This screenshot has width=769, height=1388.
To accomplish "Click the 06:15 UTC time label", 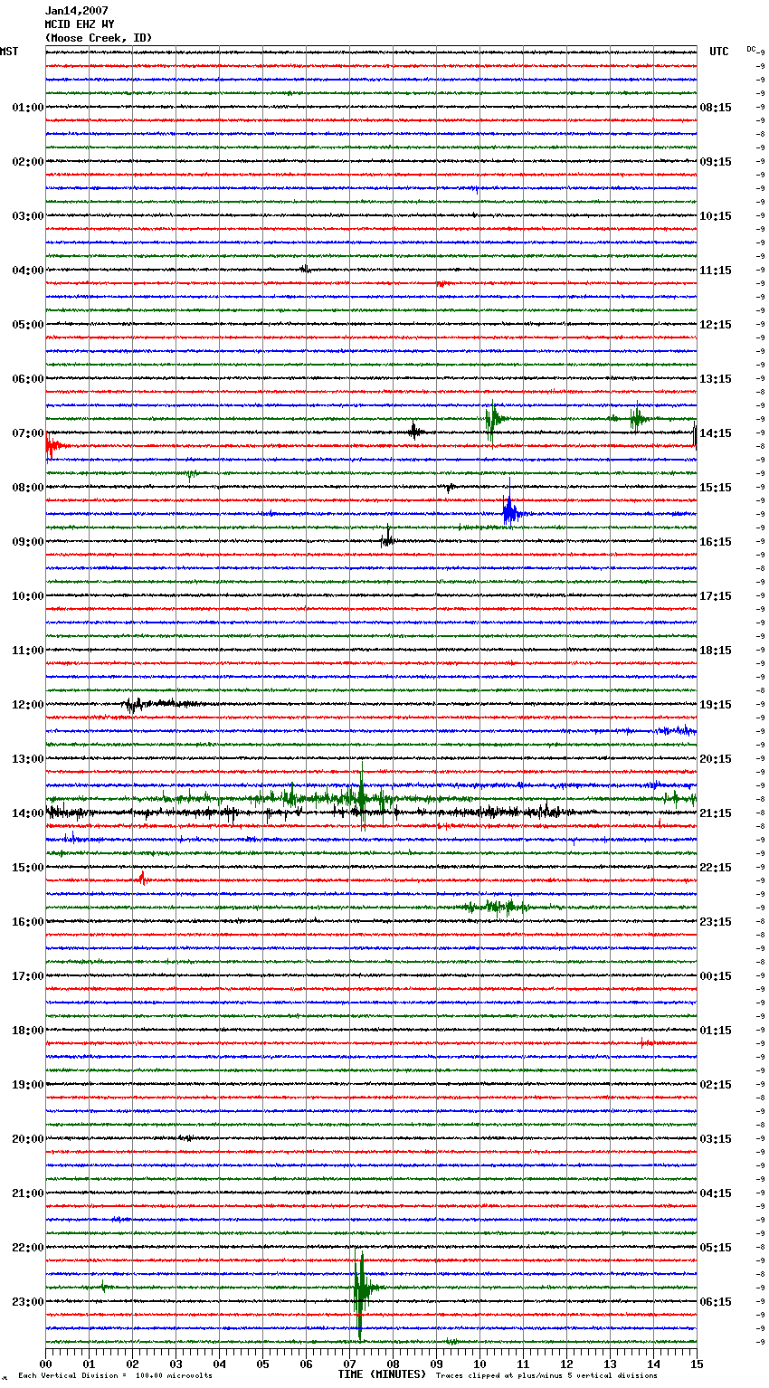I will pyautogui.click(x=716, y=1302).
